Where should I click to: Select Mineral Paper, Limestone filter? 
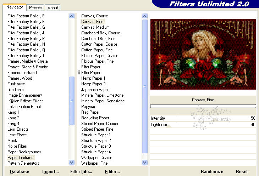pyautogui.click(x=103, y=95)
